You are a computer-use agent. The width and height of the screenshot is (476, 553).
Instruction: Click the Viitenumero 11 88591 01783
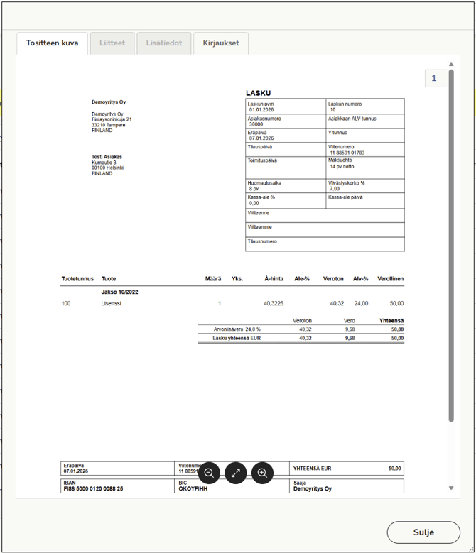tap(347, 153)
